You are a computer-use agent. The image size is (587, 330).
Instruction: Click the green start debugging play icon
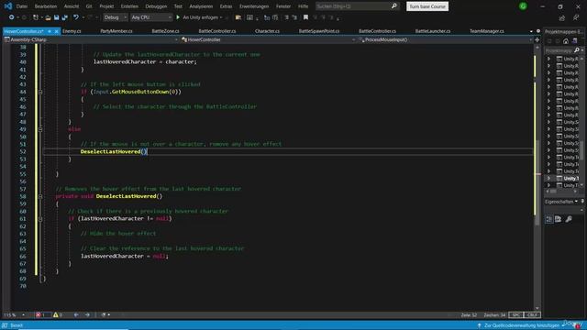click(x=178, y=17)
